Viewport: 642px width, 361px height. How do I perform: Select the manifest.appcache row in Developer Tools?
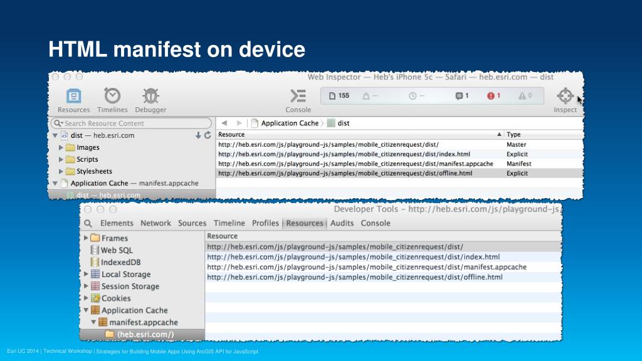[383, 267]
